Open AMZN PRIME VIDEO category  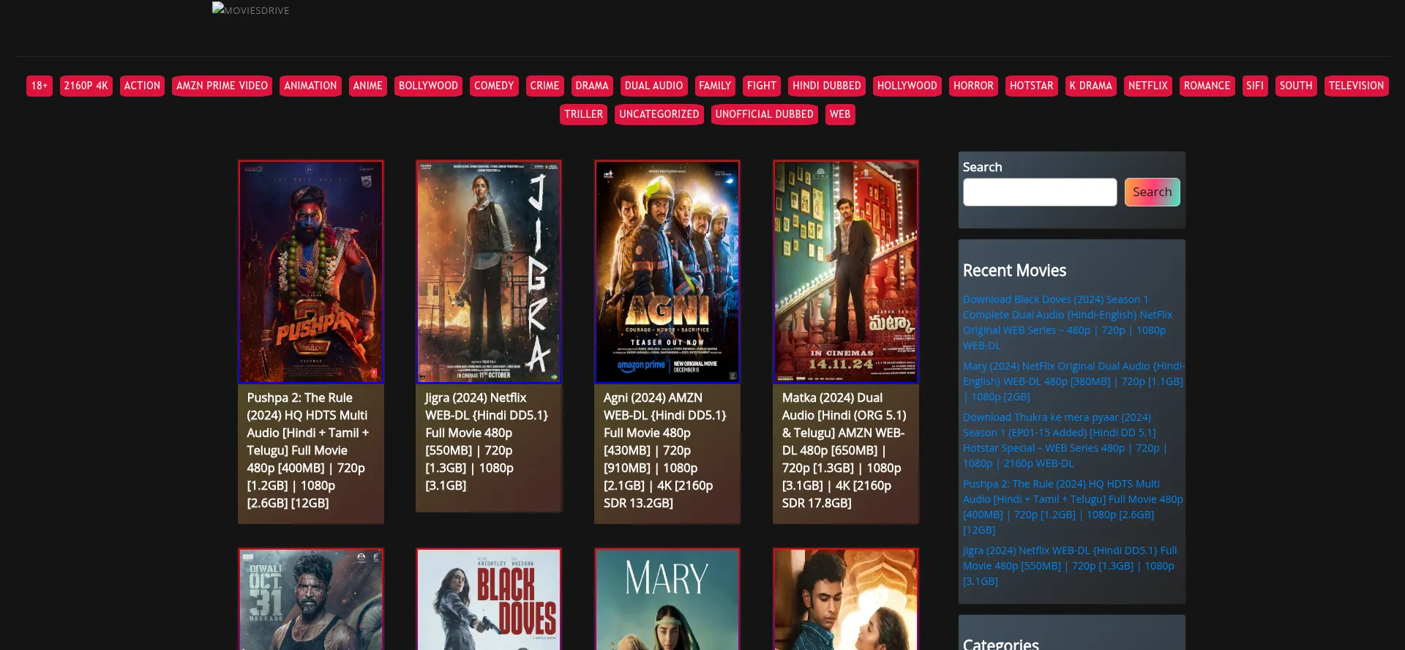[222, 86]
